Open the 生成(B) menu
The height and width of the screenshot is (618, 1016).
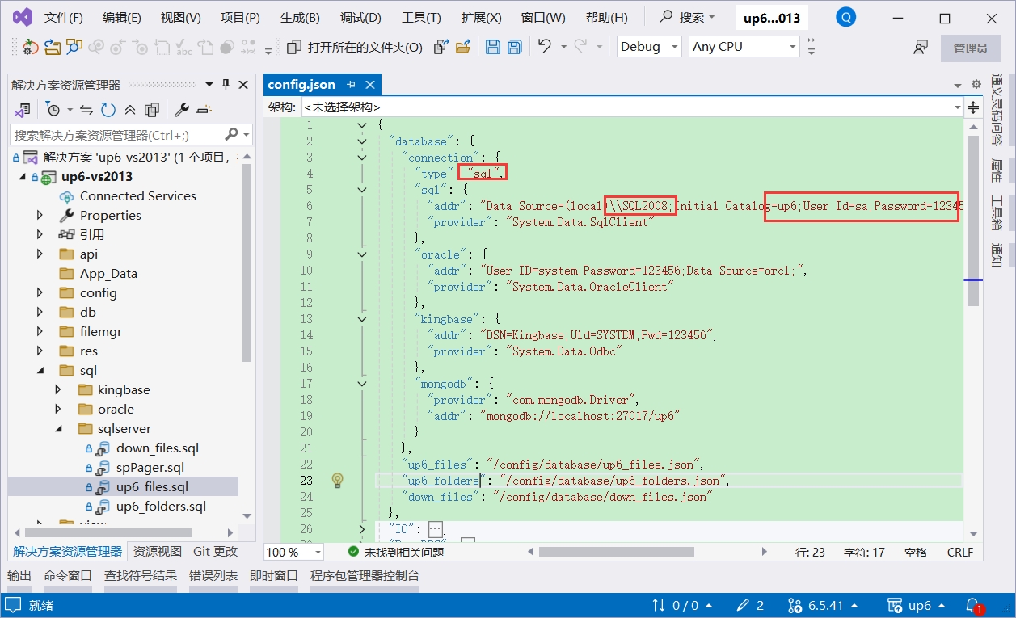[300, 18]
